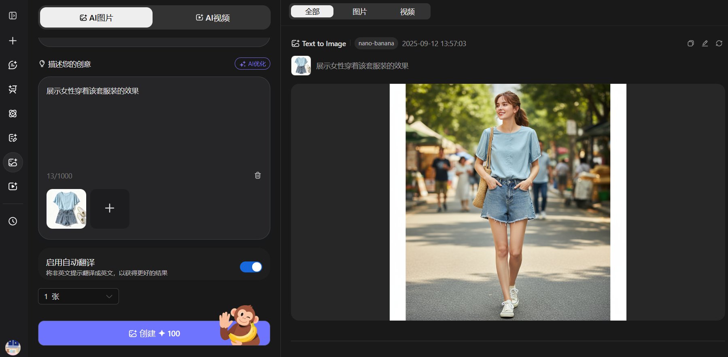This screenshot has width=728, height=357.
Task: Regenerate using the refresh icon
Action: click(719, 43)
